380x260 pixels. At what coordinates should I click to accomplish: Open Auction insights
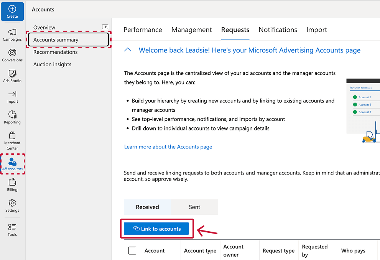click(53, 64)
